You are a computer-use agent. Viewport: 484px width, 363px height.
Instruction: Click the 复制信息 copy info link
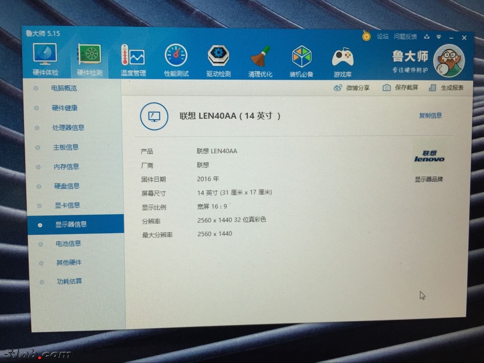coord(430,116)
